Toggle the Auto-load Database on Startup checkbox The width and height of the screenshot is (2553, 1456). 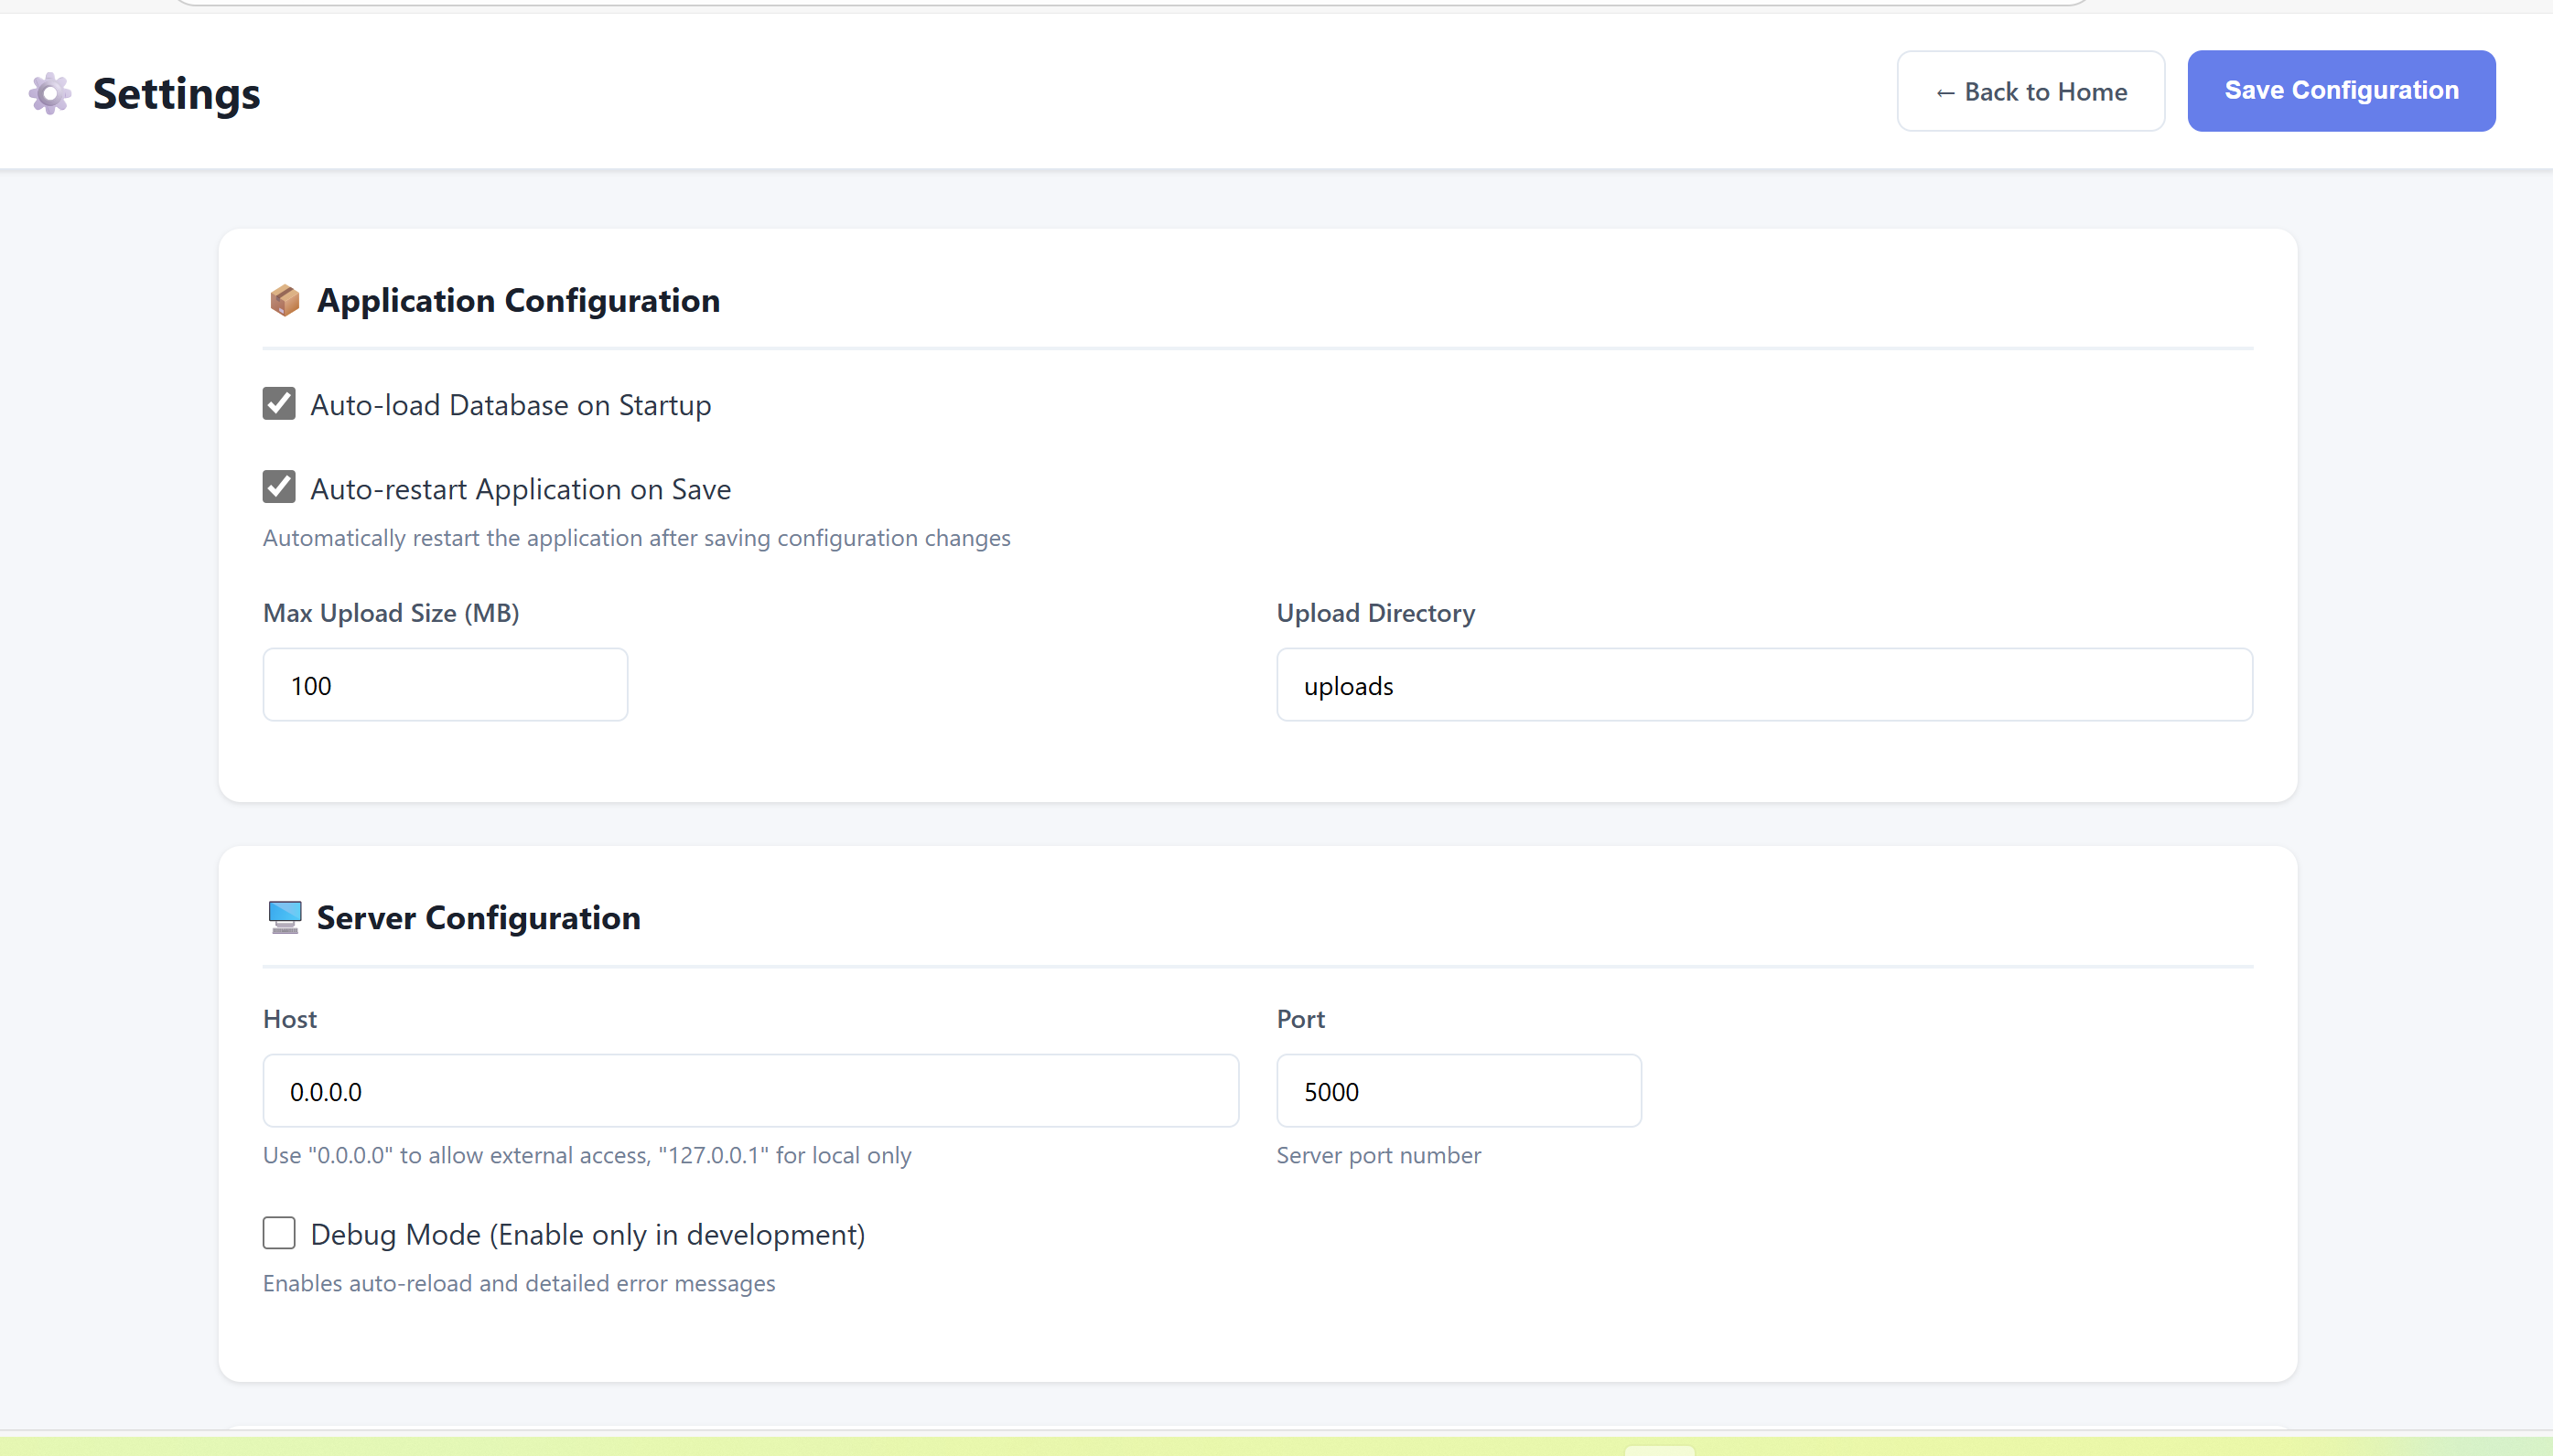tap(279, 404)
